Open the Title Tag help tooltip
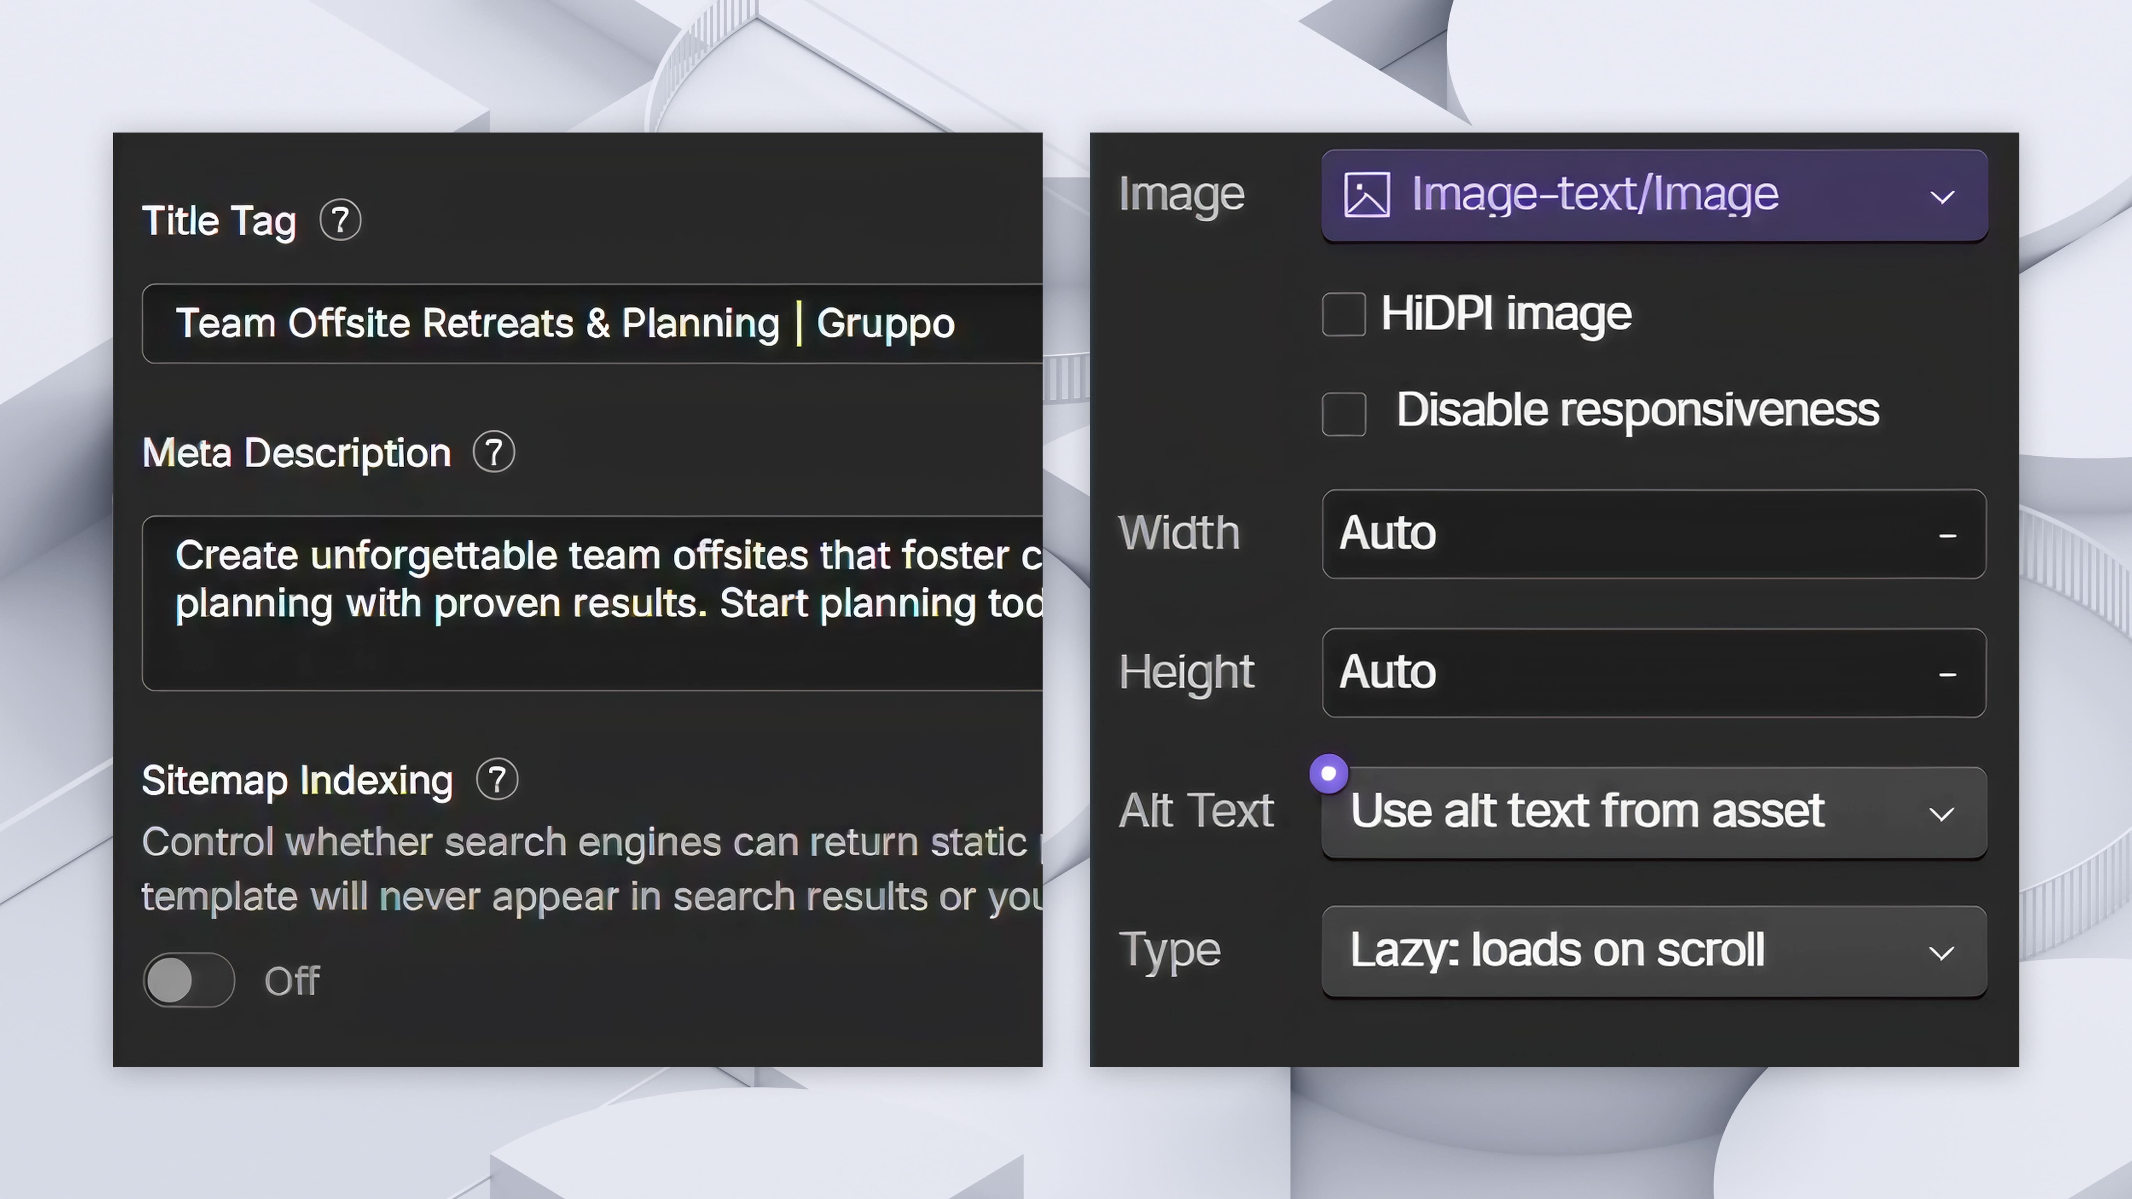 [x=340, y=219]
